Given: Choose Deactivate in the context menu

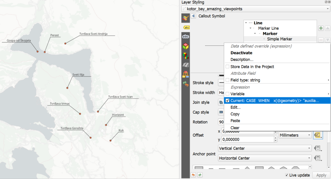Looking at the screenshot, I should point(241,53).
